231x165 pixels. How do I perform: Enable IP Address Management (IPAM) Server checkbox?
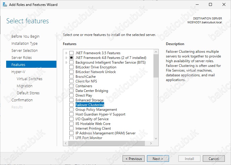click(x=71, y=133)
